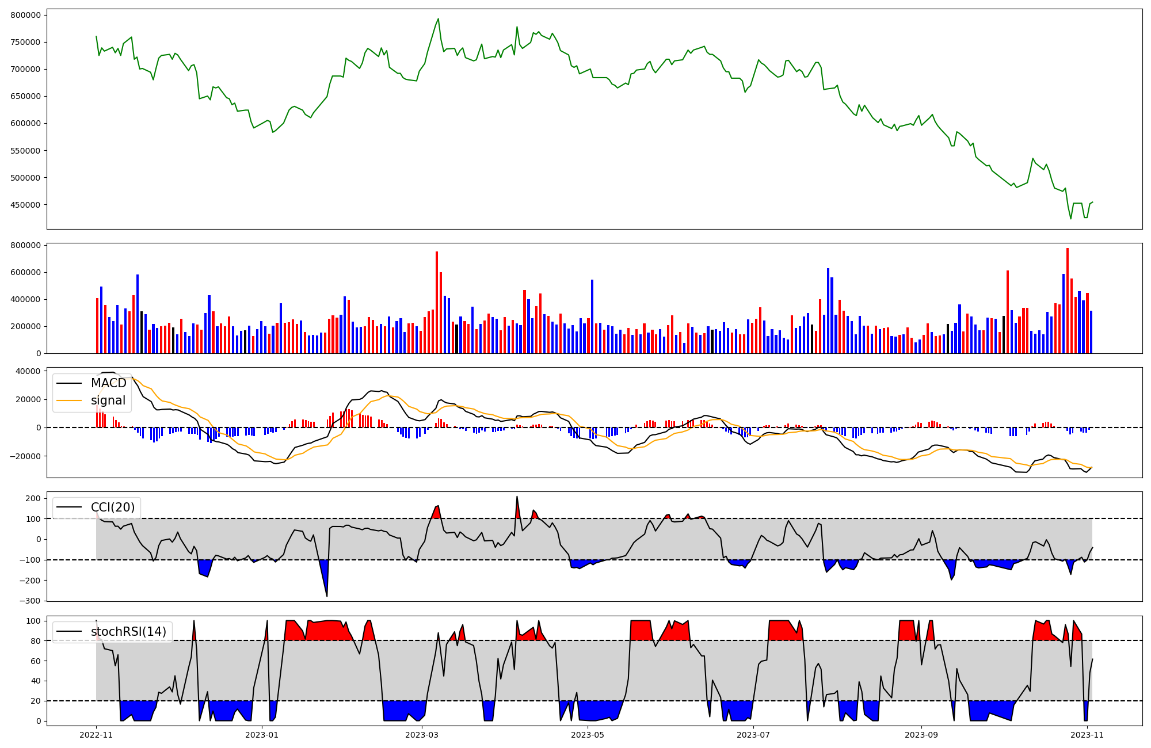The height and width of the screenshot is (748, 1151).
Task: Click the 2023-11 x-axis date label
Action: pos(1087,735)
